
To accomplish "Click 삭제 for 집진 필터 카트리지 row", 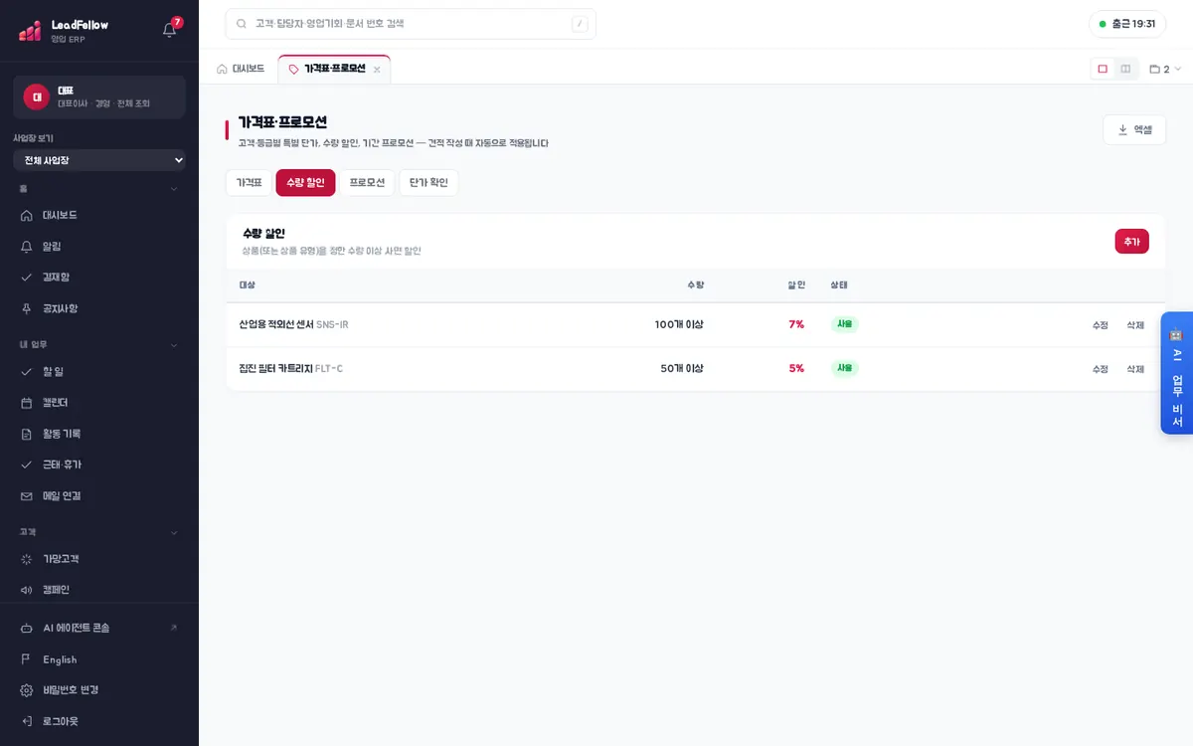I will 1135,369.
